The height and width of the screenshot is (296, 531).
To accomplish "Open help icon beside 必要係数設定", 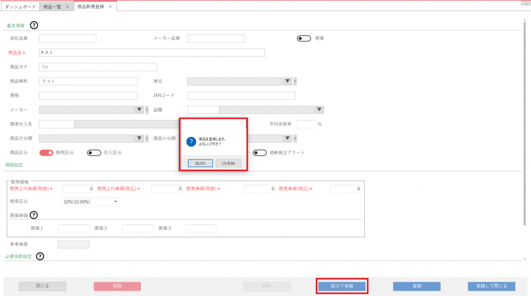I will [40, 256].
